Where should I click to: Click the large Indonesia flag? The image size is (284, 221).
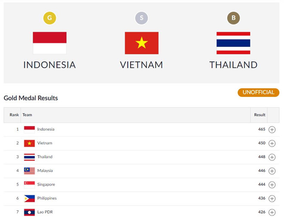coord(49,43)
